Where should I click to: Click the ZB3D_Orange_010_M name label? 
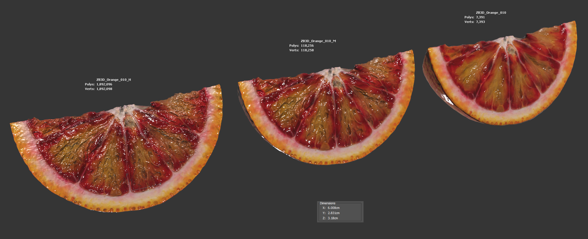coord(318,41)
